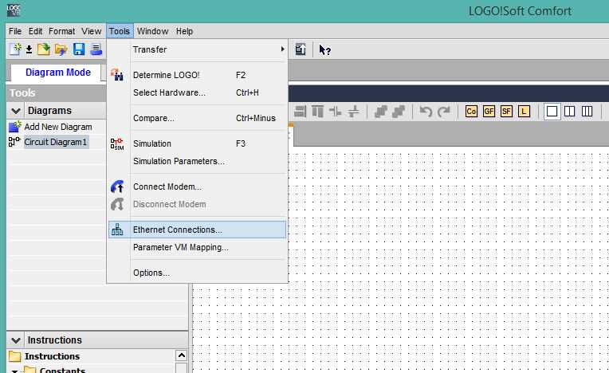Click Add New Diagram text link

[58, 127]
